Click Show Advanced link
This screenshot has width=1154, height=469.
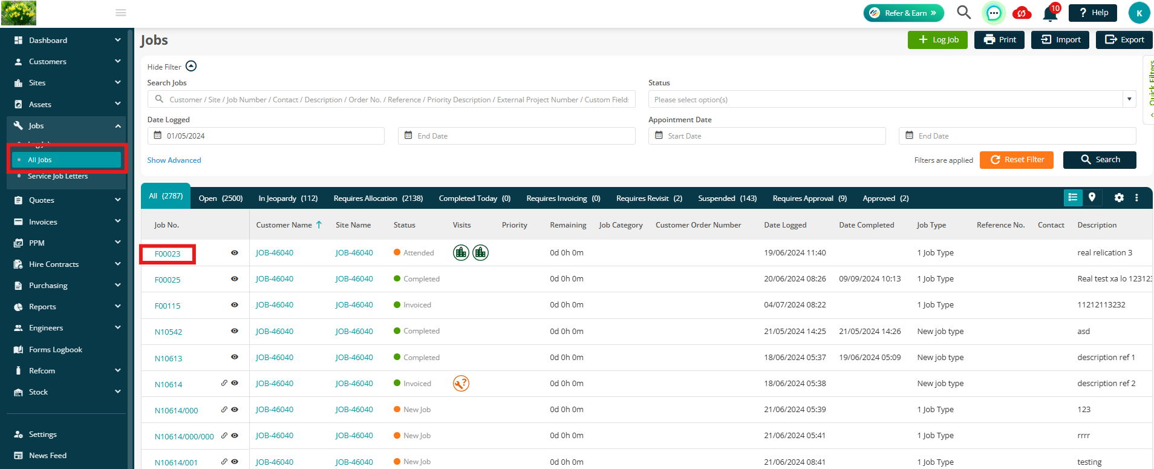click(174, 160)
